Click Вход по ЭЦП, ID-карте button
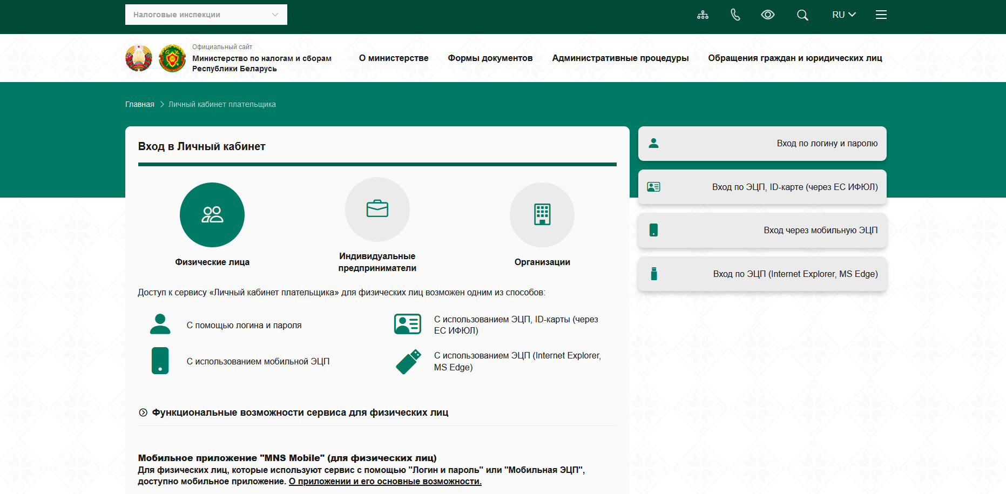Viewport: 1006px width, 494px height. pos(762,187)
